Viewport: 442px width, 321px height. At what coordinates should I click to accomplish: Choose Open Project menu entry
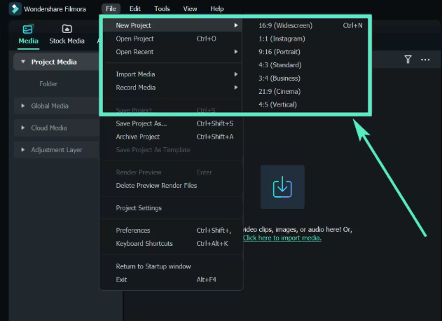172,39
